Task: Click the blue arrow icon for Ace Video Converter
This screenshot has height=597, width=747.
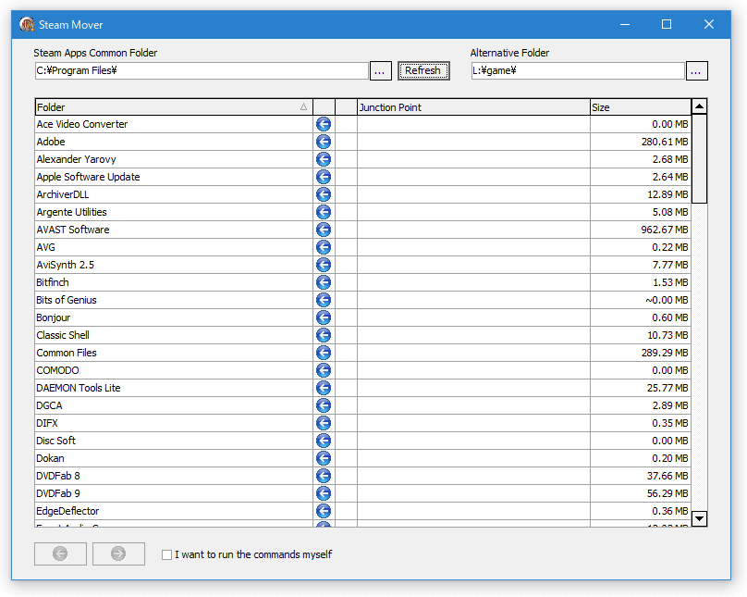Action: tap(324, 124)
